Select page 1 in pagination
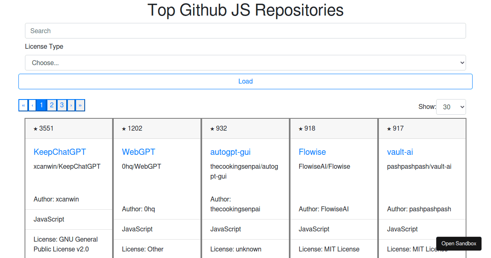The height and width of the screenshot is (258, 491). [41, 105]
